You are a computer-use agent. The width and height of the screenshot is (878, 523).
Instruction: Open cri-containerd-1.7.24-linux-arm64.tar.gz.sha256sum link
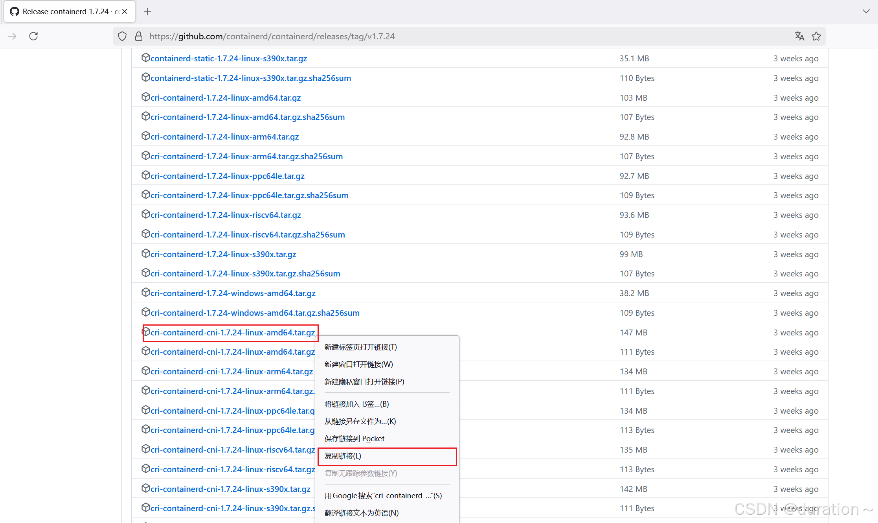(247, 156)
